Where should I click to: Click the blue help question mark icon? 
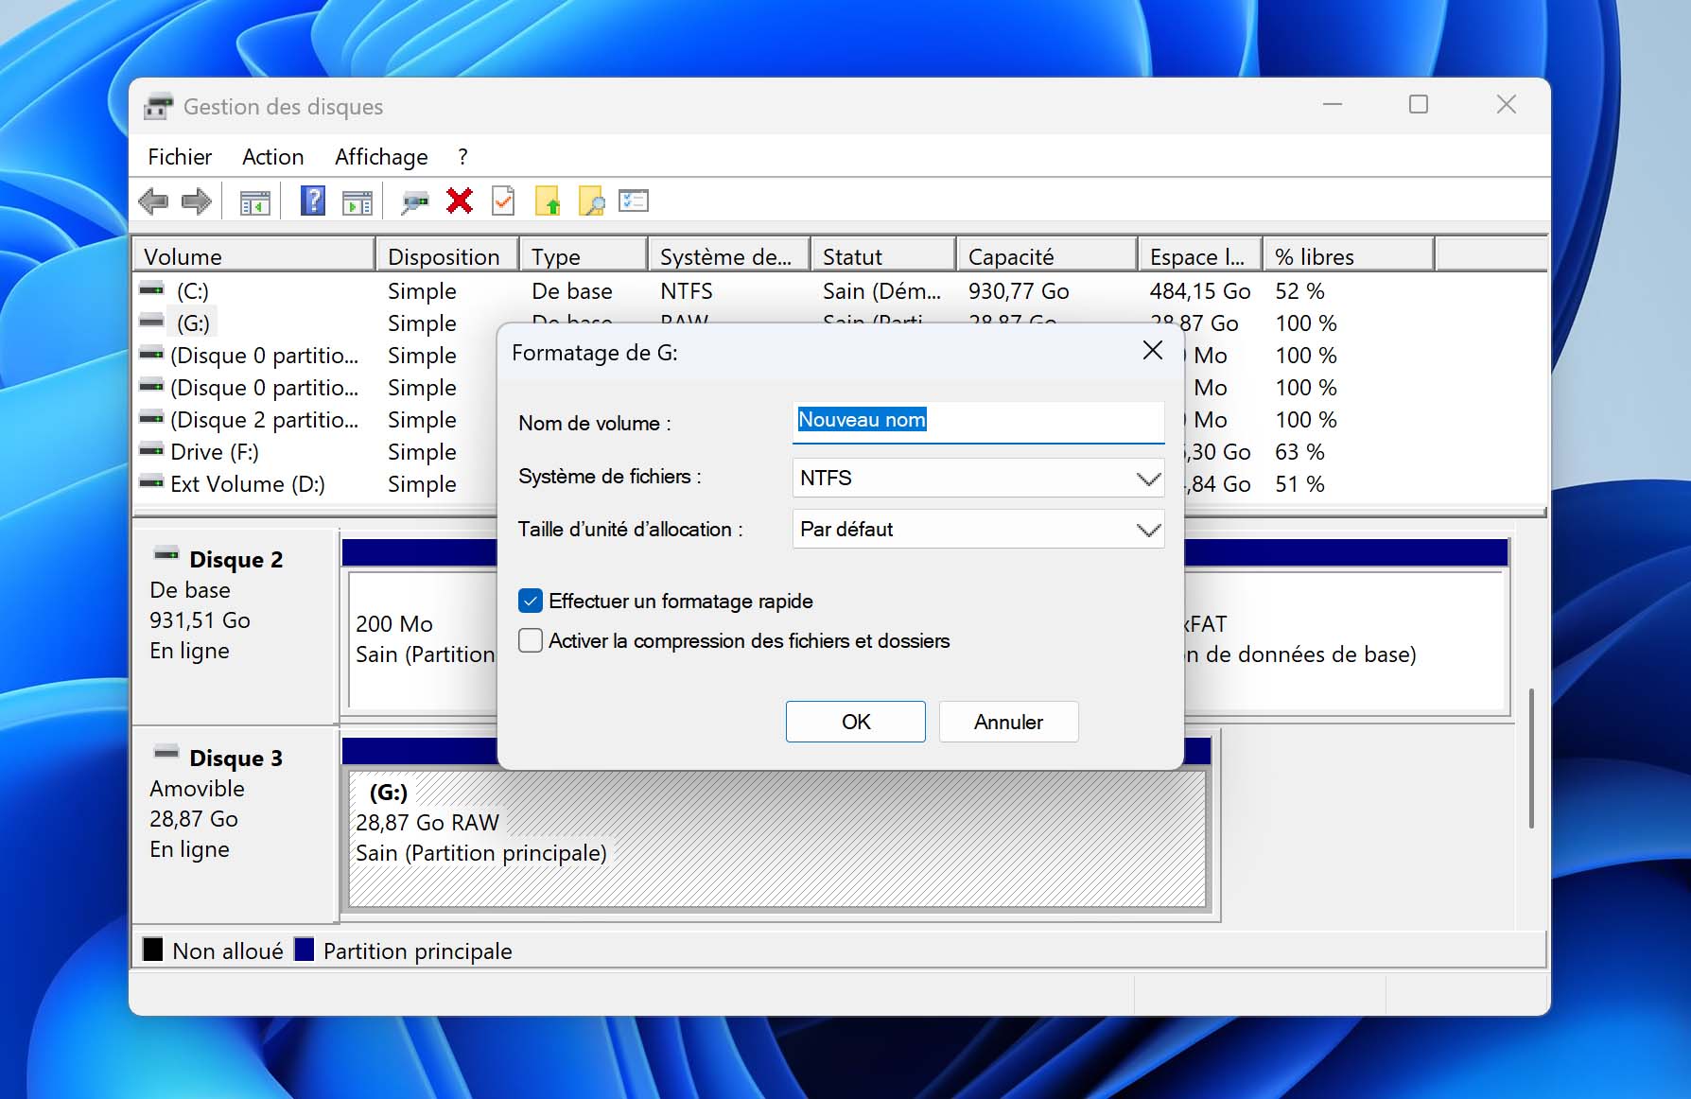tap(312, 201)
